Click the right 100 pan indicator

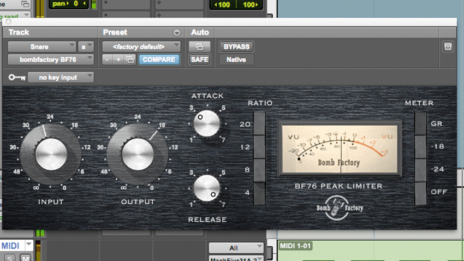tap(250, 4)
